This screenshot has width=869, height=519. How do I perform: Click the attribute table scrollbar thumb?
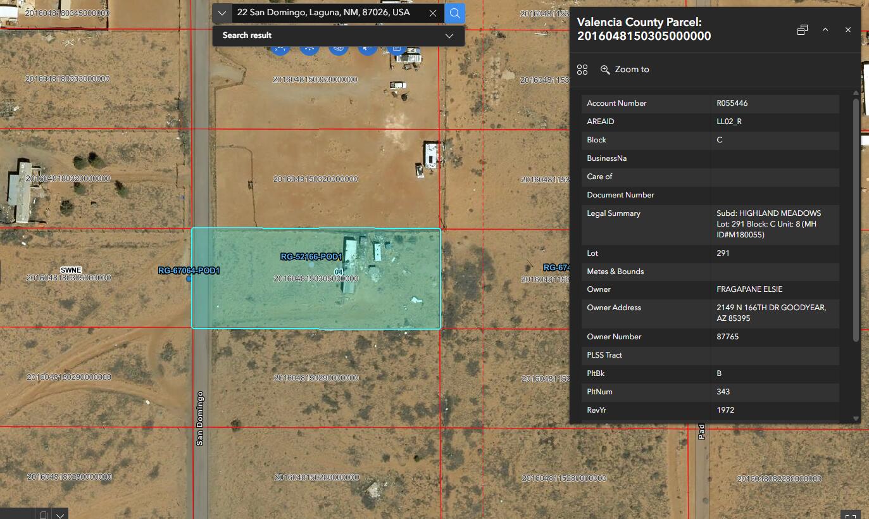[856, 220]
